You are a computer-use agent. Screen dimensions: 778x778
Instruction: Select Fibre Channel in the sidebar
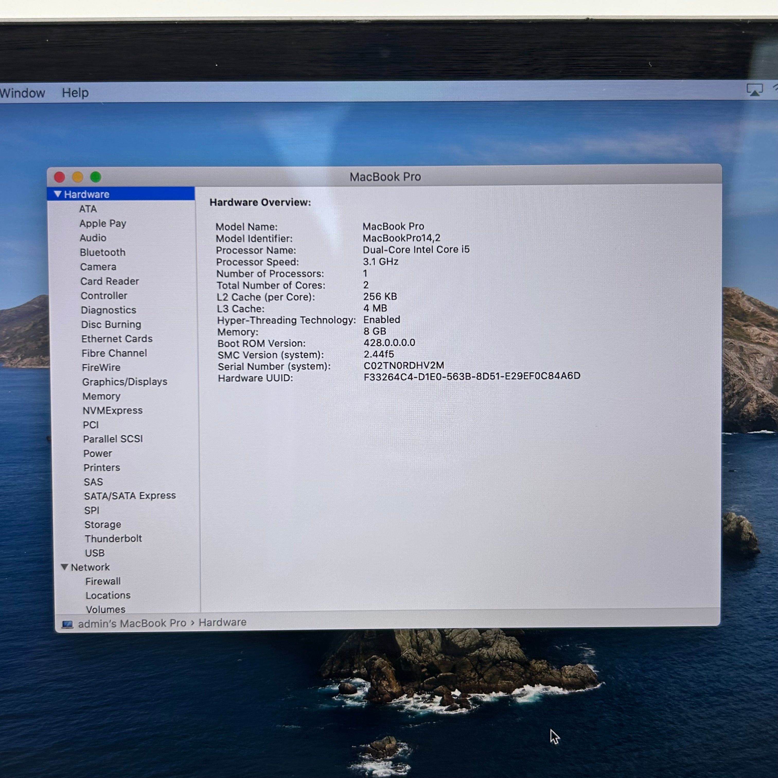tap(114, 353)
